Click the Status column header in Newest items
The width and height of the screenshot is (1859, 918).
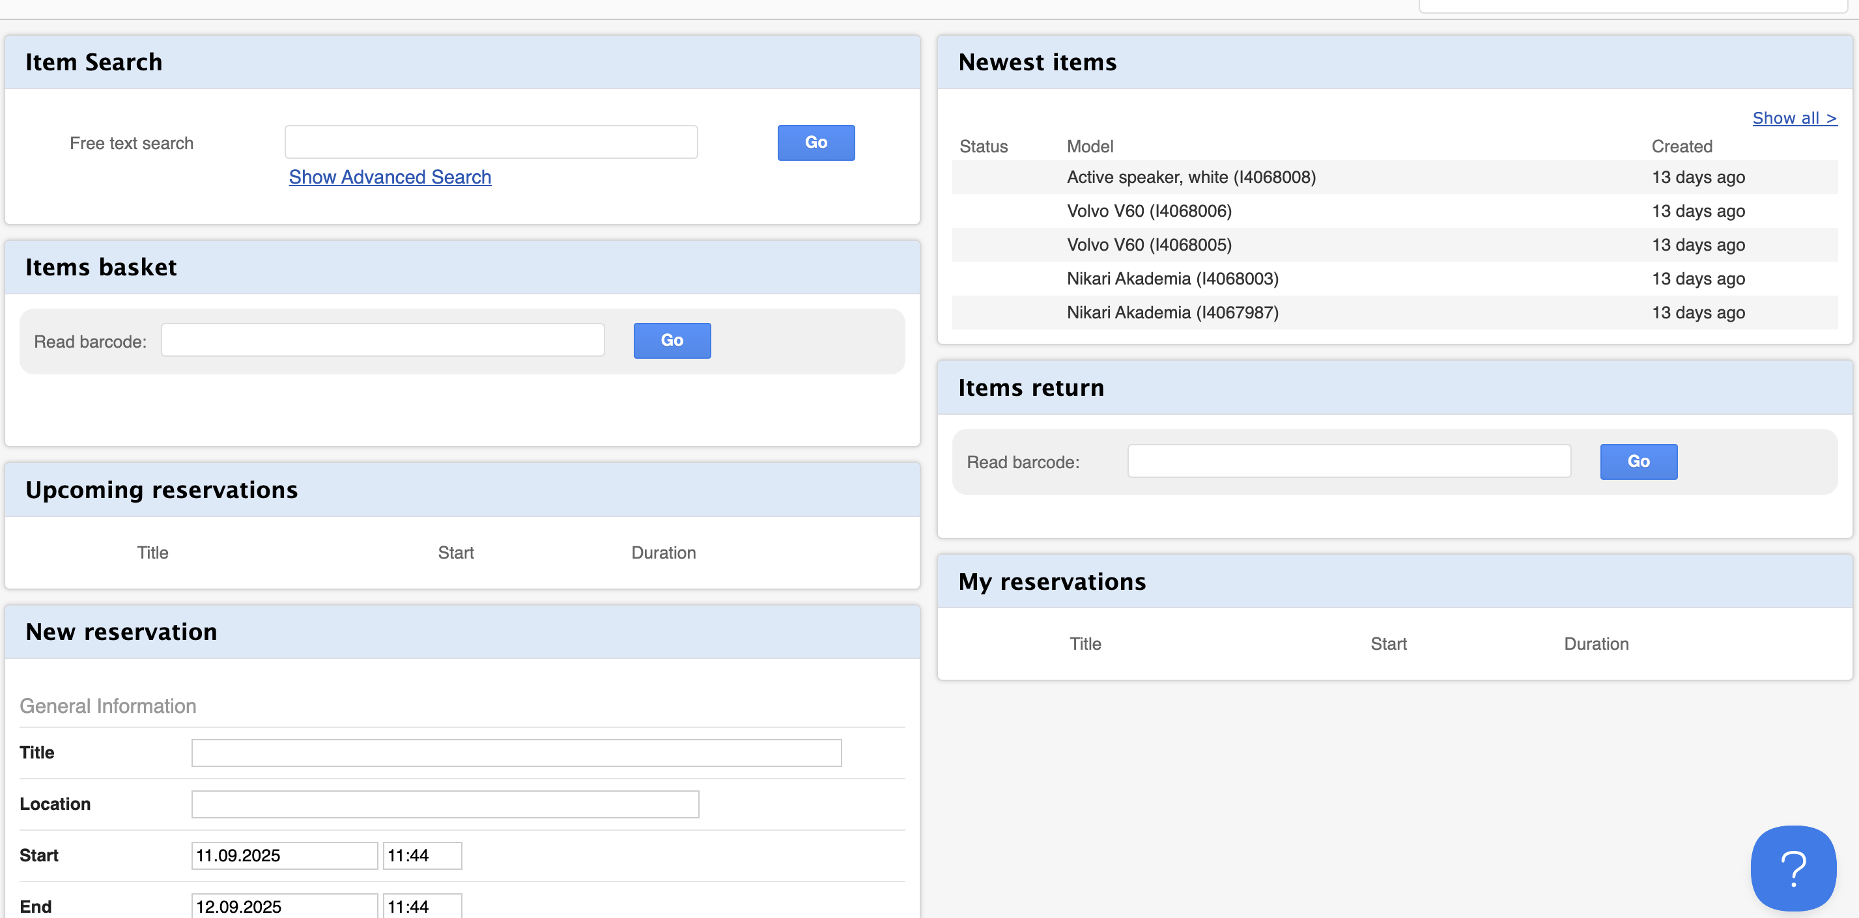pos(983,146)
